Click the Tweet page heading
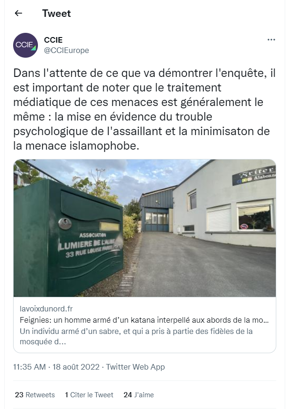Viewport: 288px width, 409px height. click(x=57, y=13)
